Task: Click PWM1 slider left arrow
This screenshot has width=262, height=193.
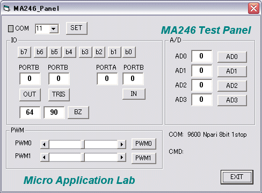Action: (x=45, y=158)
